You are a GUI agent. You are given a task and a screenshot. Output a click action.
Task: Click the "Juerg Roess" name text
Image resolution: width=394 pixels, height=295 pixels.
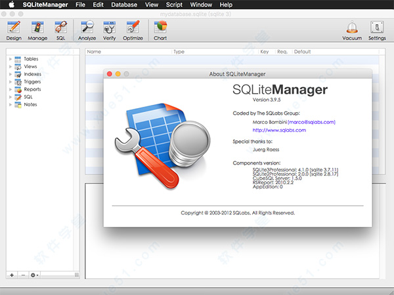click(266, 149)
